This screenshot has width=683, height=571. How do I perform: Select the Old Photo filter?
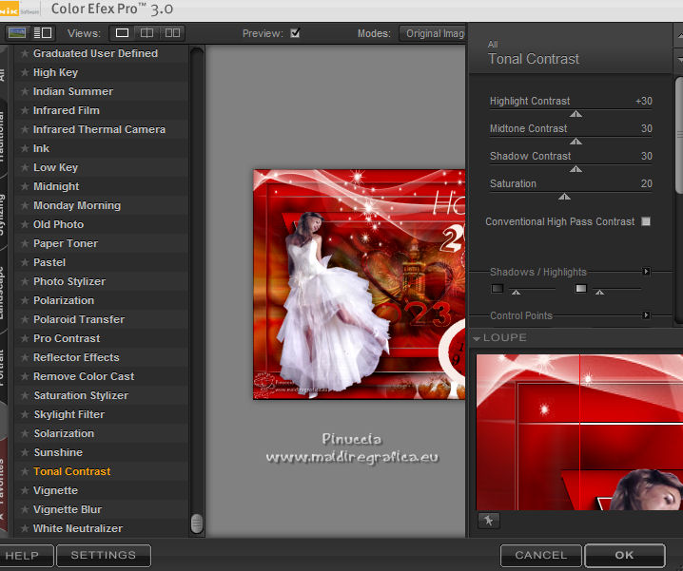click(x=58, y=225)
